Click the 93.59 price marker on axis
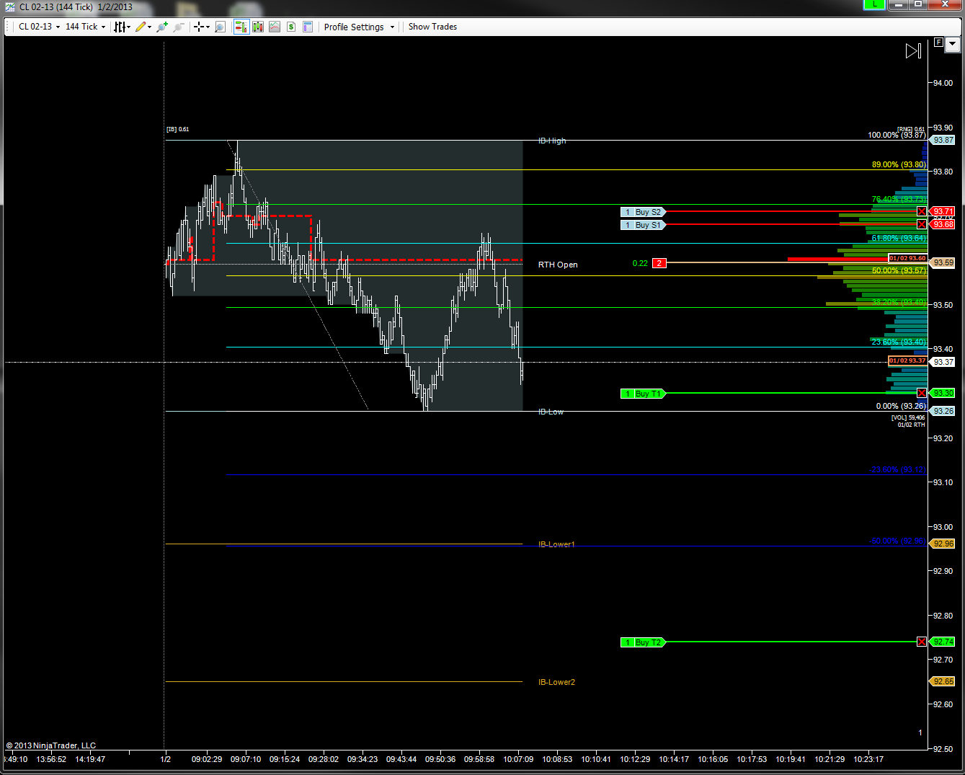The image size is (965, 775). (943, 262)
